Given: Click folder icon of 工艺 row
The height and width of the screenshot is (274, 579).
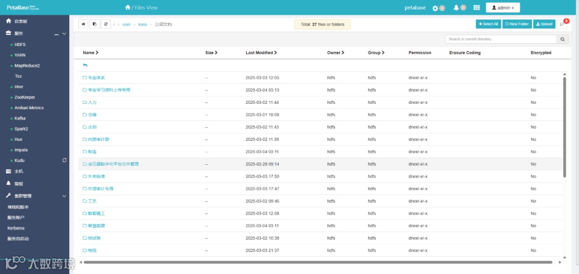Looking at the screenshot, I should (x=85, y=201).
